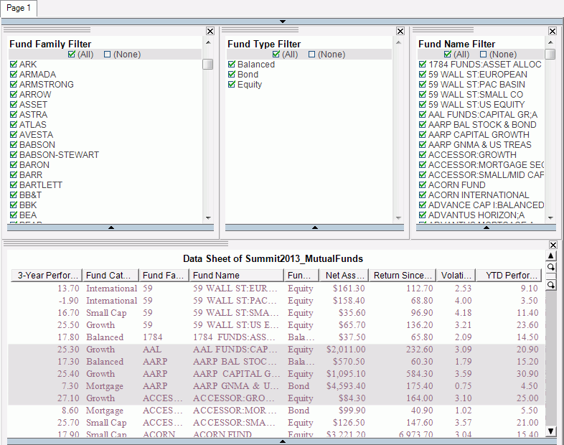Image resolution: width=564 pixels, height=445 pixels.
Task: Toggle 59 WALL ST:EUROPEAN in Fund Name Filter
Action: pos(423,75)
